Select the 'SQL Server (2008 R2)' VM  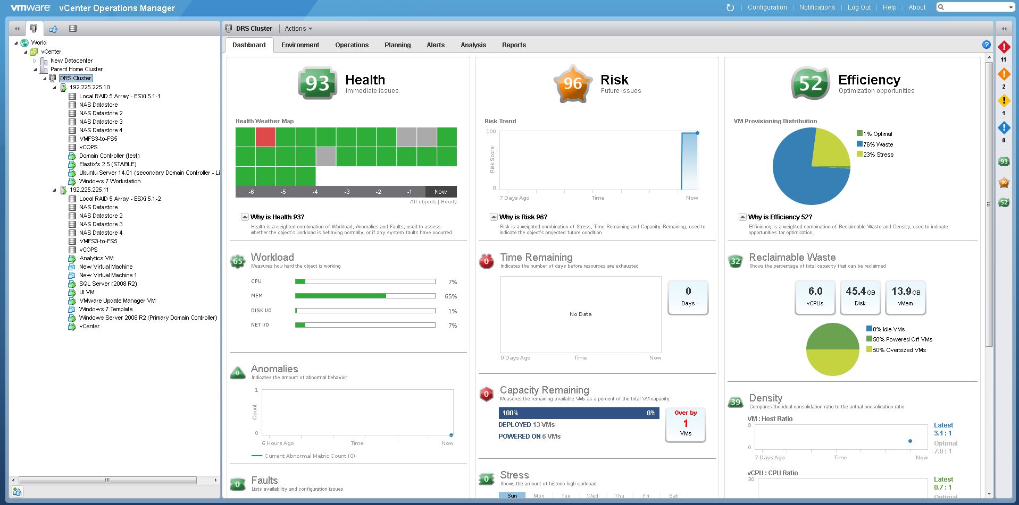pyautogui.click(x=108, y=284)
